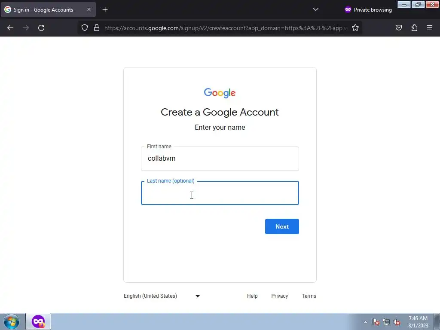Open the Terms link
The height and width of the screenshot is (330, 440).
(x=309, y=296)
